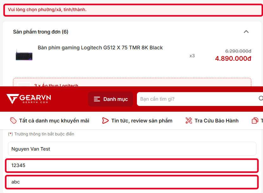Open Tin tức, review sản phẩm link
Image resolution: width=263 pixels, height=193 pixels.
137,121
